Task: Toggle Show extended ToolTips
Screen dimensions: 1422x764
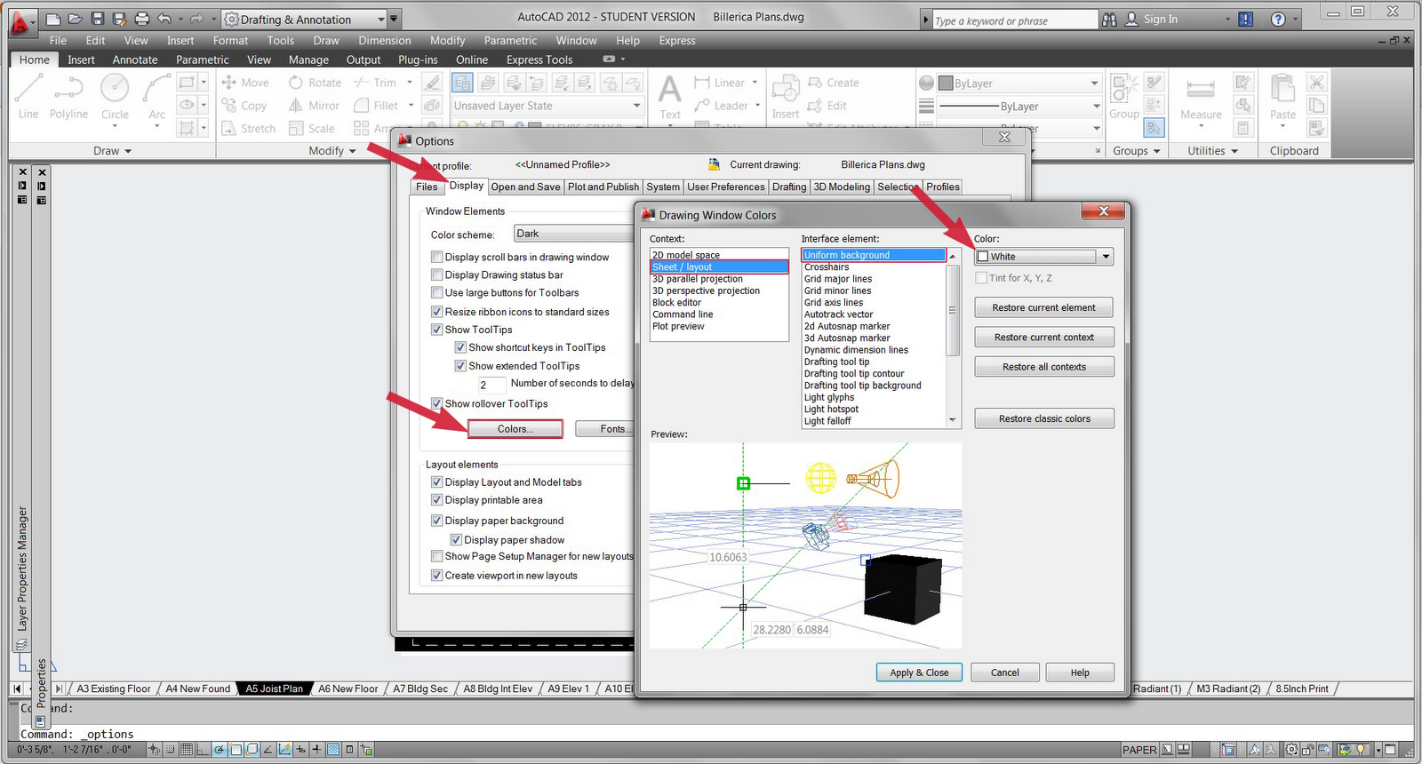Action: [460, 365]
